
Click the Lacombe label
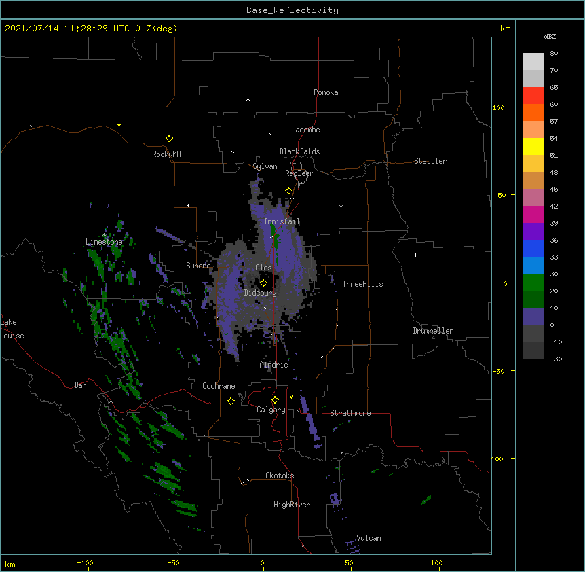click(x=305, y=130)
